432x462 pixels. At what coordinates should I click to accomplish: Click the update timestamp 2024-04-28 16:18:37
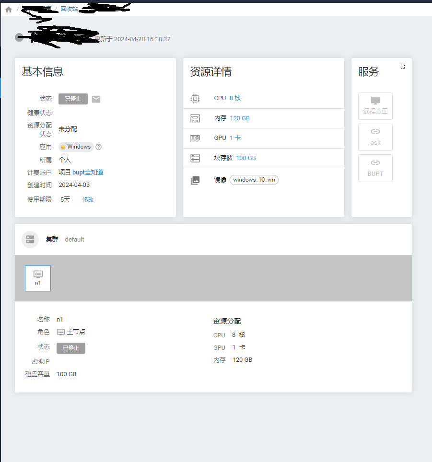point(142,39)
